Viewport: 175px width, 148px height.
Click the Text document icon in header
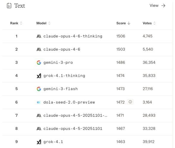tap(9, 6)
